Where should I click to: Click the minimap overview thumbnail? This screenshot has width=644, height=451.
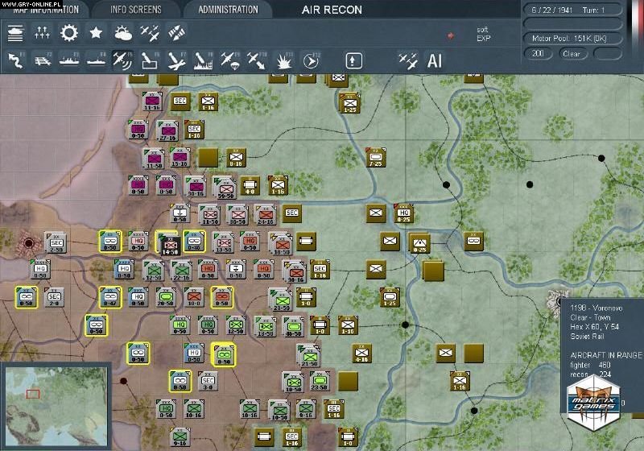coord(56,406)
